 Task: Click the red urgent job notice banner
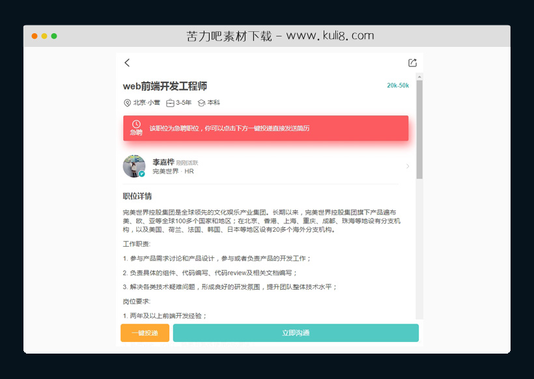(266, 128)
